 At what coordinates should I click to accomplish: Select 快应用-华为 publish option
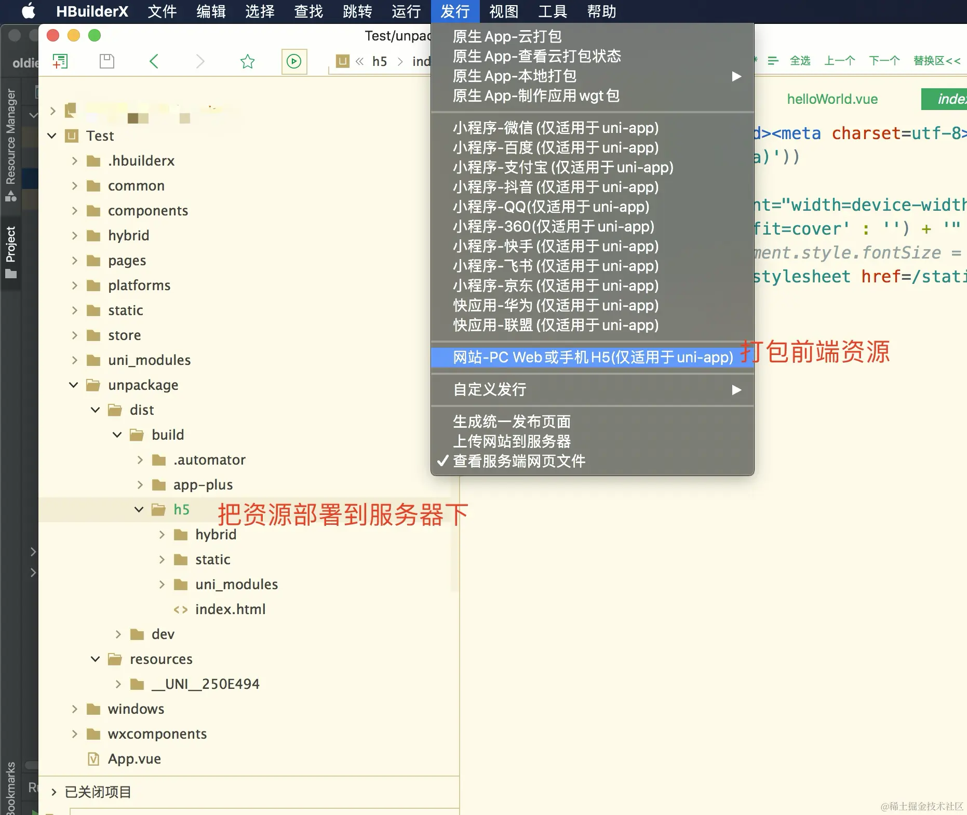(x=592, y=305)
